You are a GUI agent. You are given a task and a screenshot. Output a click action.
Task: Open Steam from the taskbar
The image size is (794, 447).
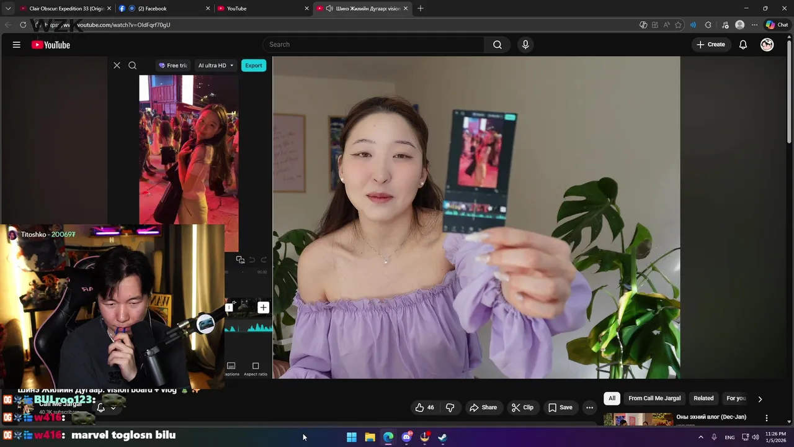(442, 437)
